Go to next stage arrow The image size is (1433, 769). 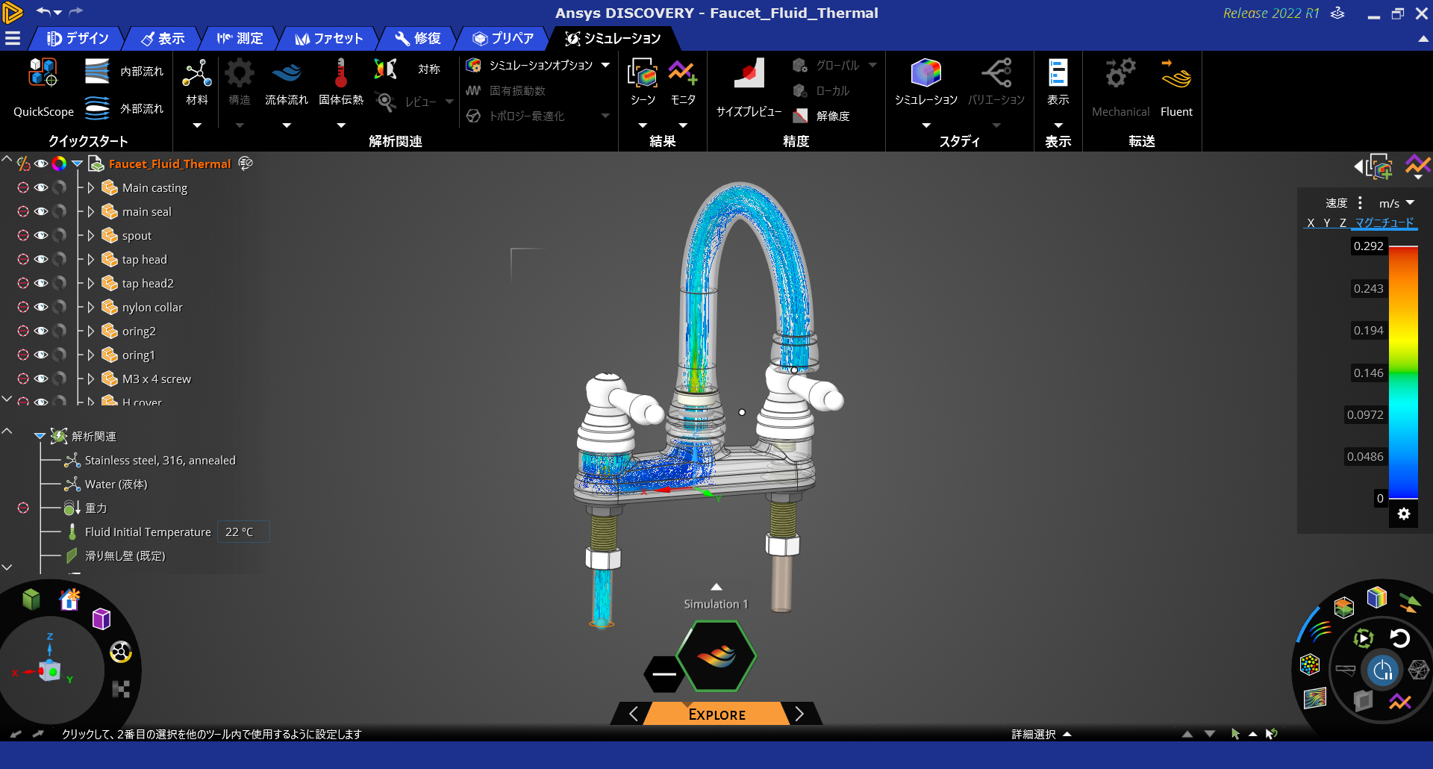[800, 714]
